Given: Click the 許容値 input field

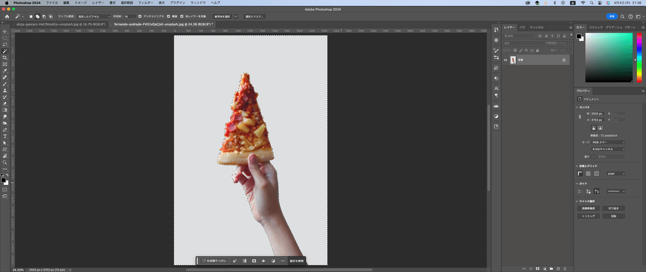Looking at the screenshot, I should (x=129, y=17).
